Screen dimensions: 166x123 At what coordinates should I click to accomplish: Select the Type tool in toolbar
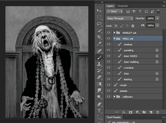tap(99, 111)
